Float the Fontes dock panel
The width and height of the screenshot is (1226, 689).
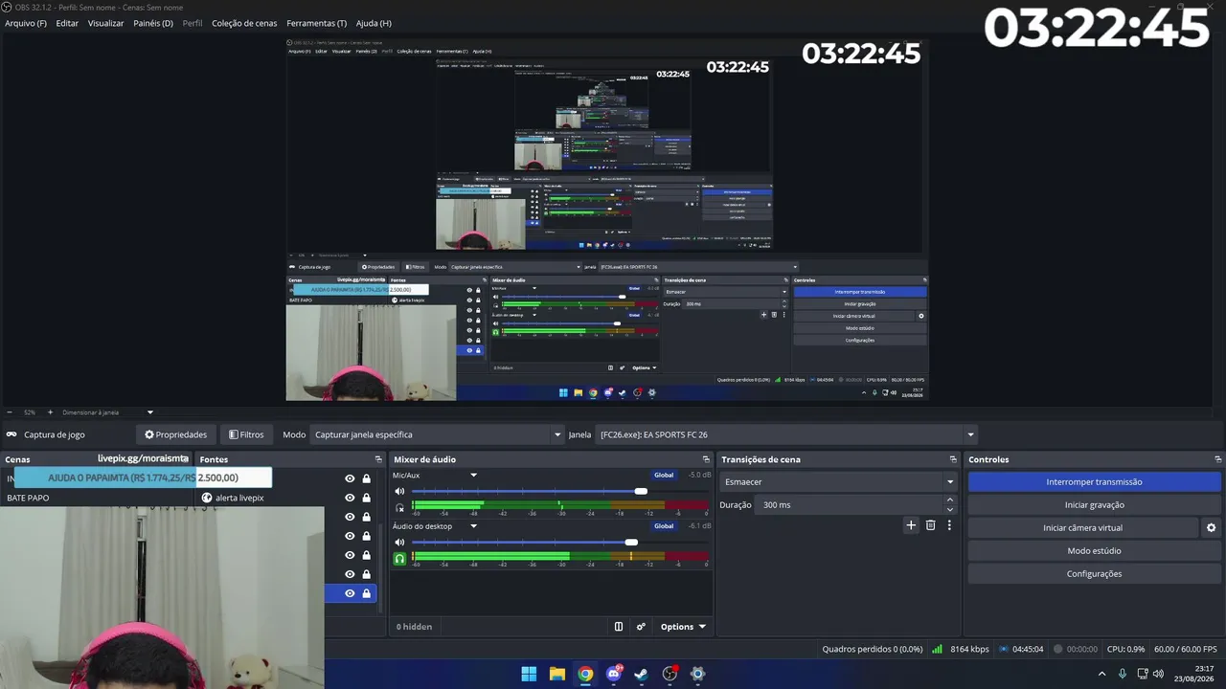coord(378,459)
